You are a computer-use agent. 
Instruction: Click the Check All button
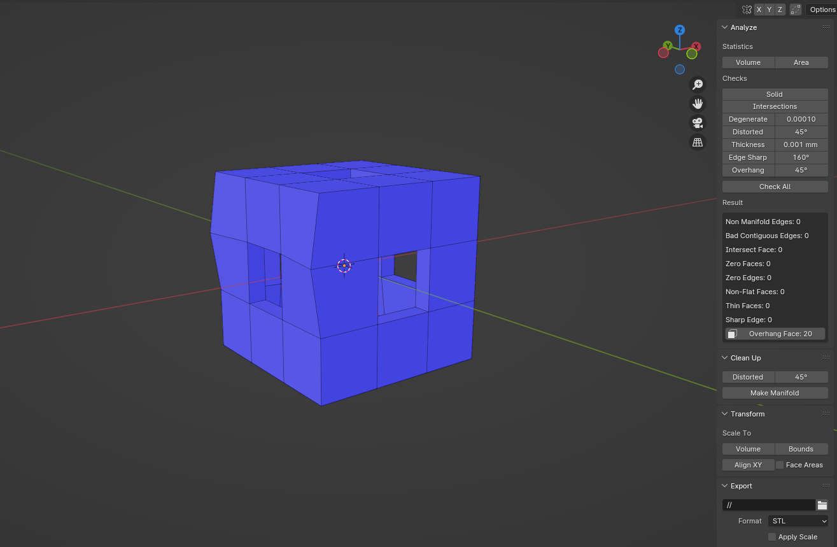tap(775, 187)
